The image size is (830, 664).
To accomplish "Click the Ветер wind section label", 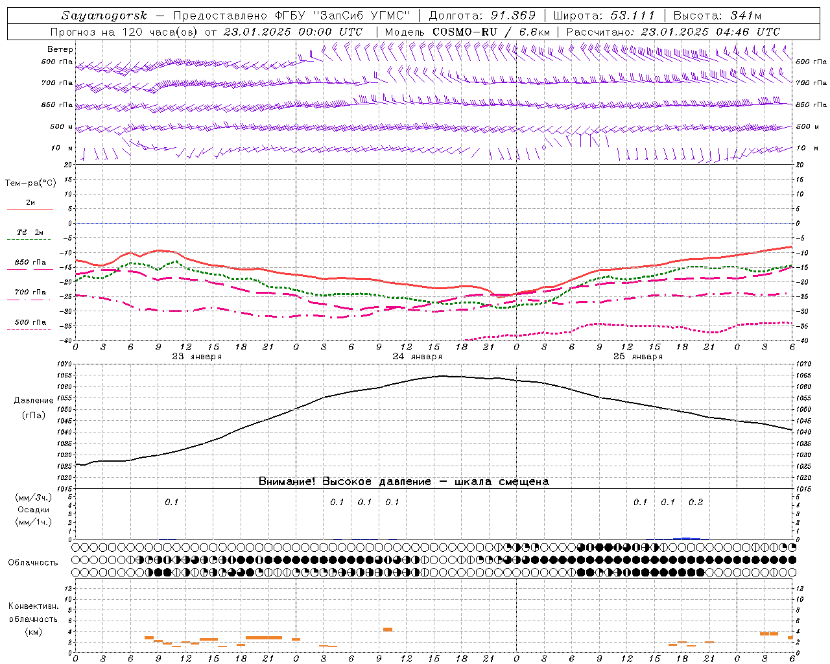I will (x=60, y=49).
